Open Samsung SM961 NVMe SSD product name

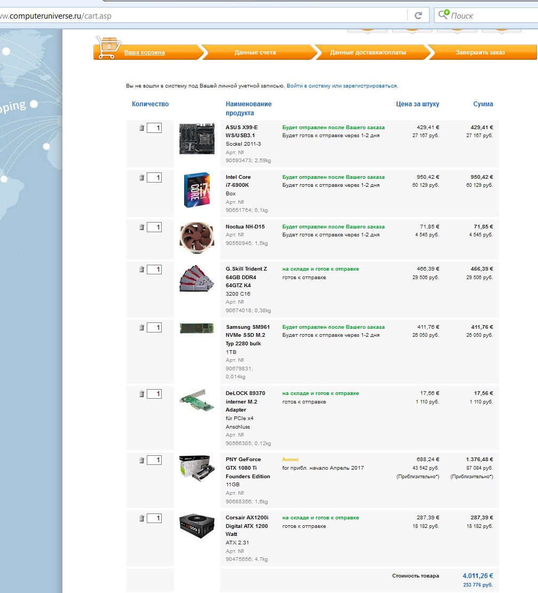coord(248,335)
